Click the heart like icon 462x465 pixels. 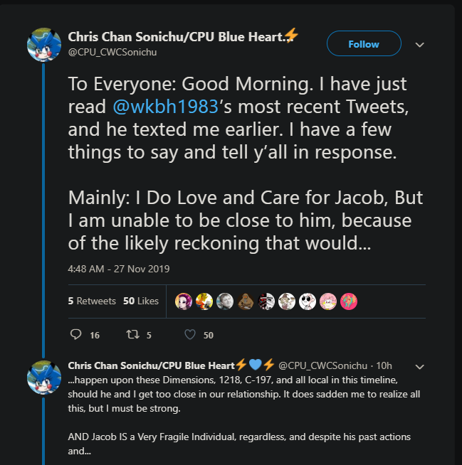pyautogui.click(x=190, y=334)
